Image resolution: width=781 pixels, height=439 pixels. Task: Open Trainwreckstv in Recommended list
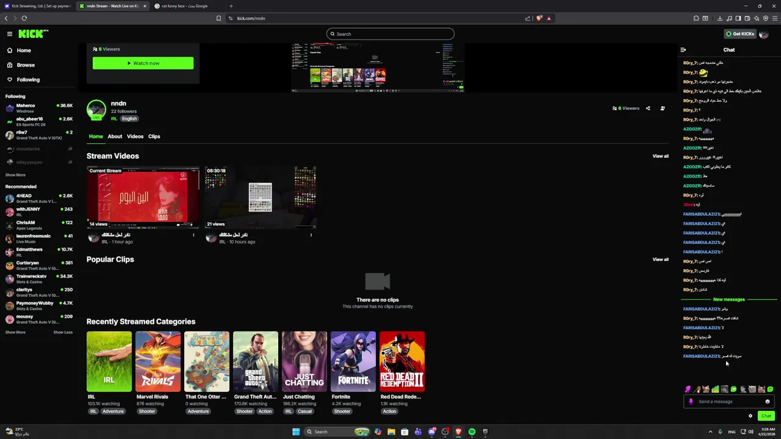pyautogui.click(x=39, y=279)
